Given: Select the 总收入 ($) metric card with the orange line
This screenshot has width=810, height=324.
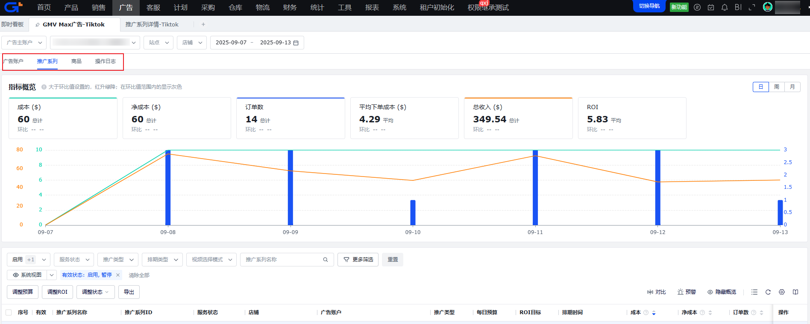Looking at the screenshot, I should click(518, 118).
